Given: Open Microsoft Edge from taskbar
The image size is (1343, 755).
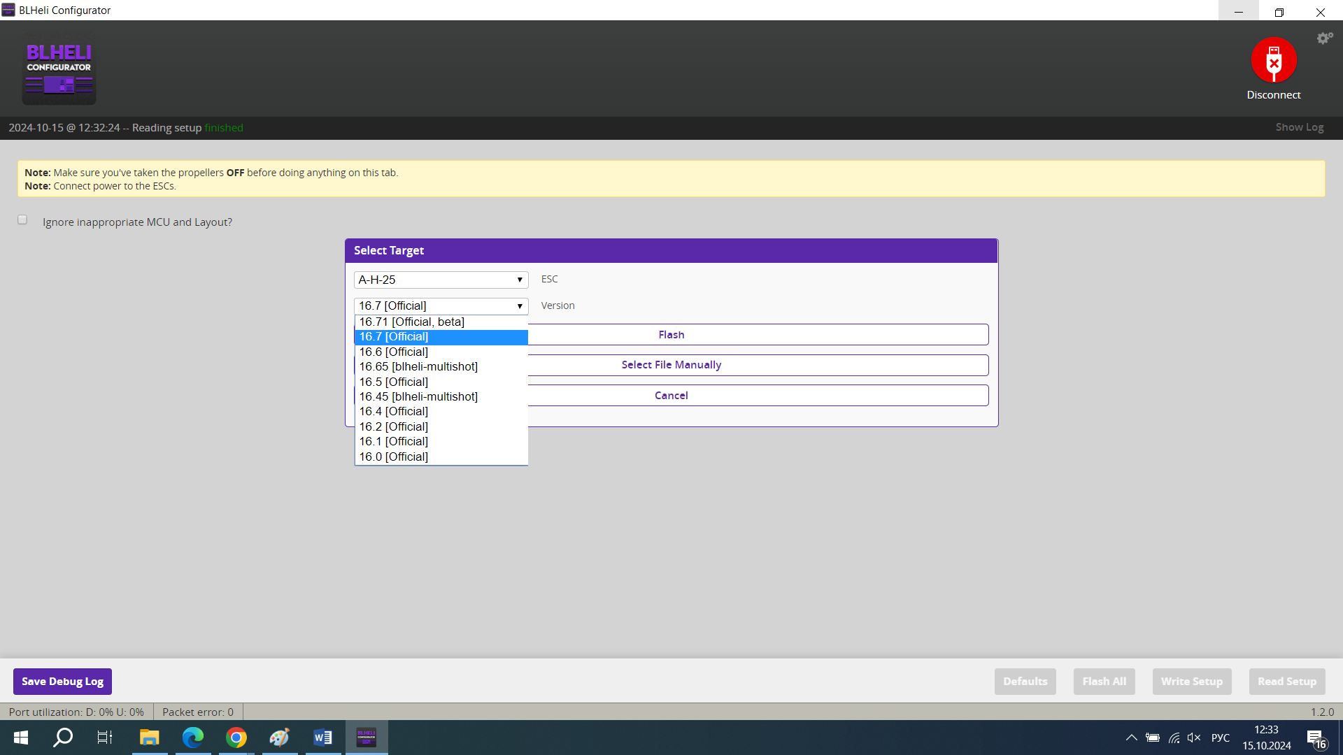Looking at the screenshot, I should [x=193, y=738].
